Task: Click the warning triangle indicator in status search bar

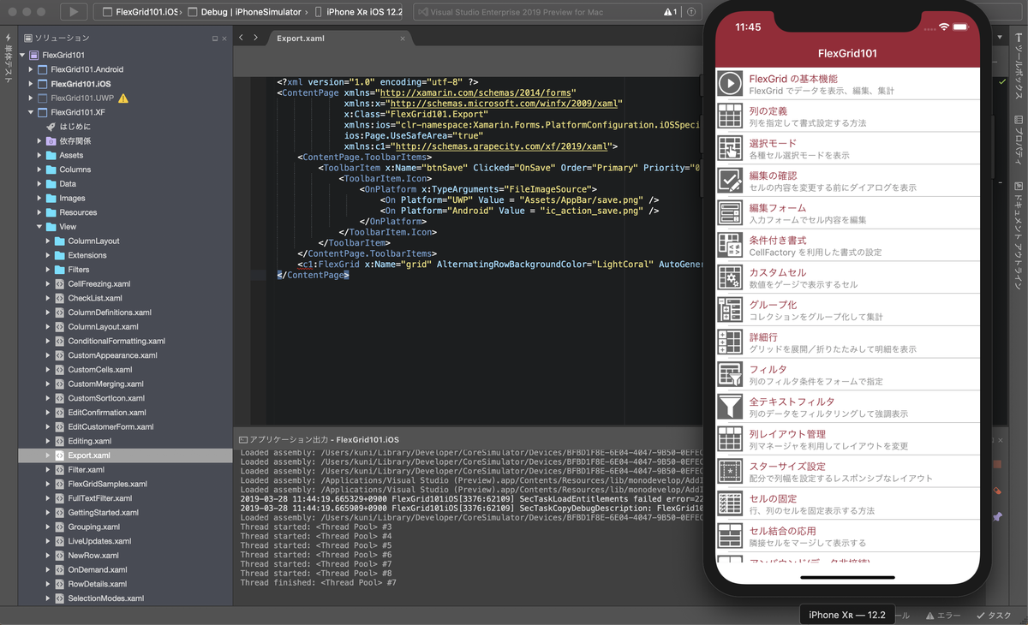Action: [669, 12]
